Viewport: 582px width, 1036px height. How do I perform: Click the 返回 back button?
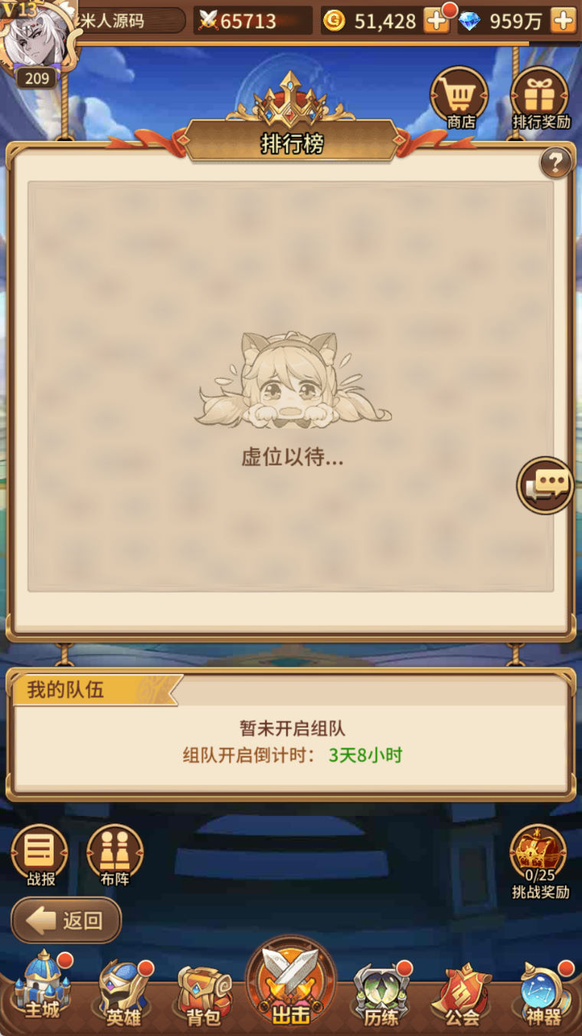pyautogui.click(x=67, y=920)
